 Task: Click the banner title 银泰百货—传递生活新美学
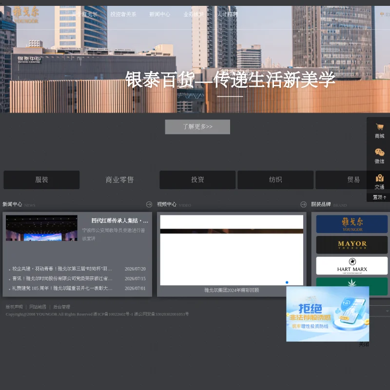point(230,79)
